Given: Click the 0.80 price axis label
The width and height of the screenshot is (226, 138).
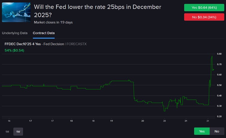Looking at the screenshot, I should pos(219,54).
